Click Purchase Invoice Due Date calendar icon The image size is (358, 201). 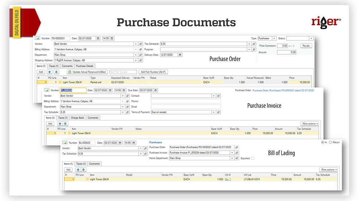pos(156,90)
